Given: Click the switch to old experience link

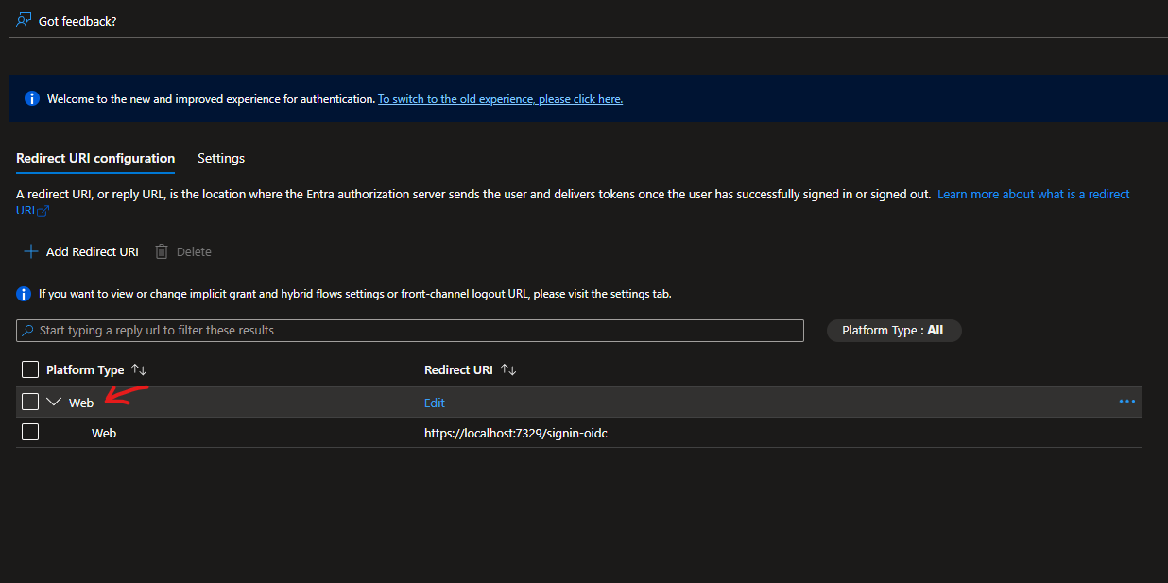Looking at the screenshot, I should [x=500, y=98].
